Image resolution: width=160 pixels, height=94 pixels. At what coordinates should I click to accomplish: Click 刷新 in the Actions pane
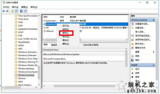click(137, 56)
